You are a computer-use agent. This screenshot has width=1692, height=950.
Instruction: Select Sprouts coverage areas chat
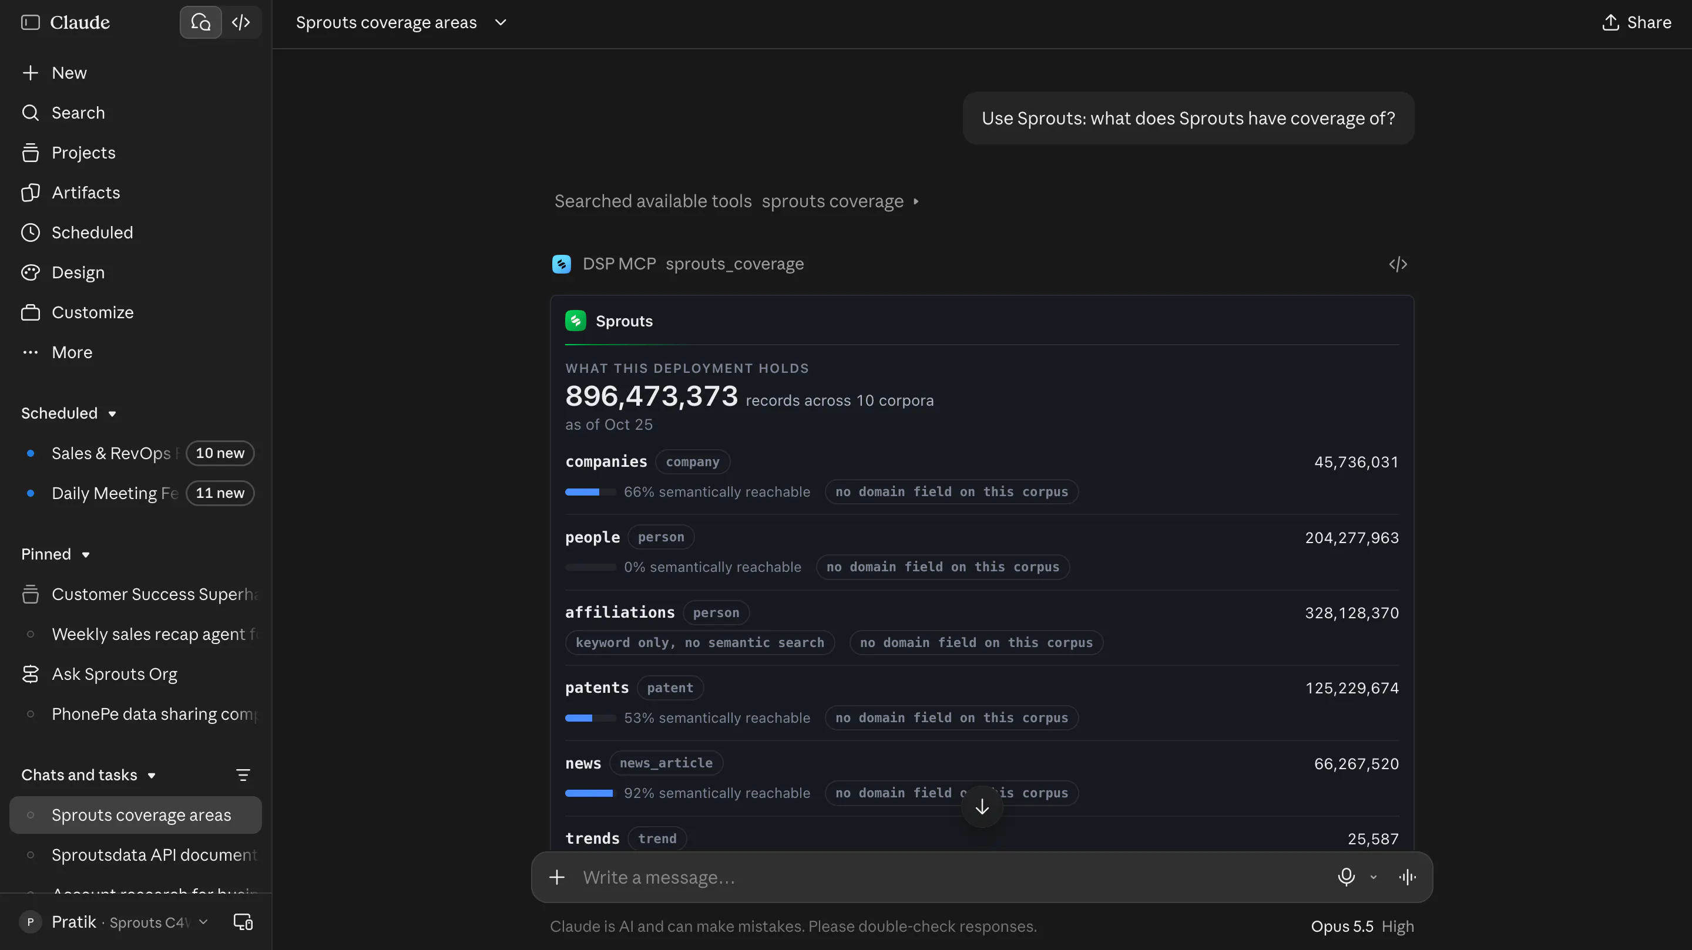[x=135, y=816]
